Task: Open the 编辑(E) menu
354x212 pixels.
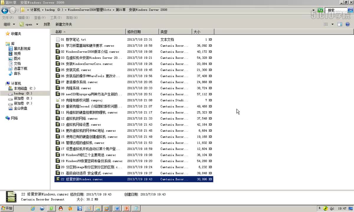Action: (24, 18)
